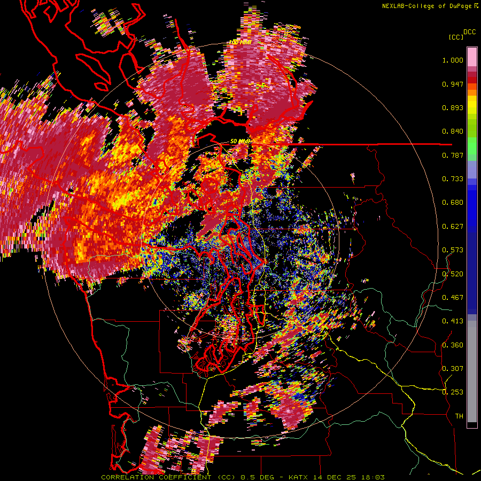Click the 0.520 scale value
Viewport: 481px width, 481px height.
pyautogui.click(x=453, y=274)
